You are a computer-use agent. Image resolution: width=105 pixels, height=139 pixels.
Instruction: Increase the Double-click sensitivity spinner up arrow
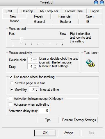(35, 59)
